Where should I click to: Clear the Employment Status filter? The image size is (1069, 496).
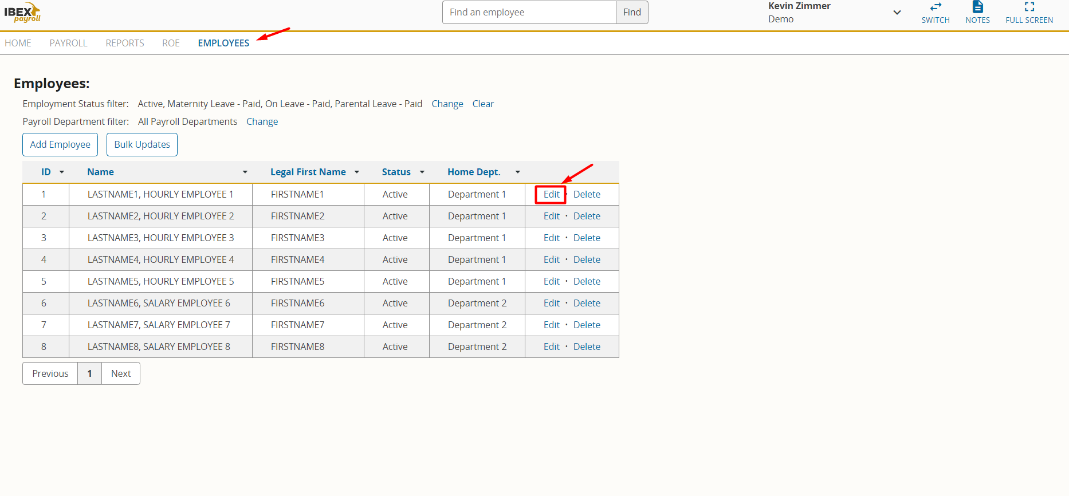[483, 104]
